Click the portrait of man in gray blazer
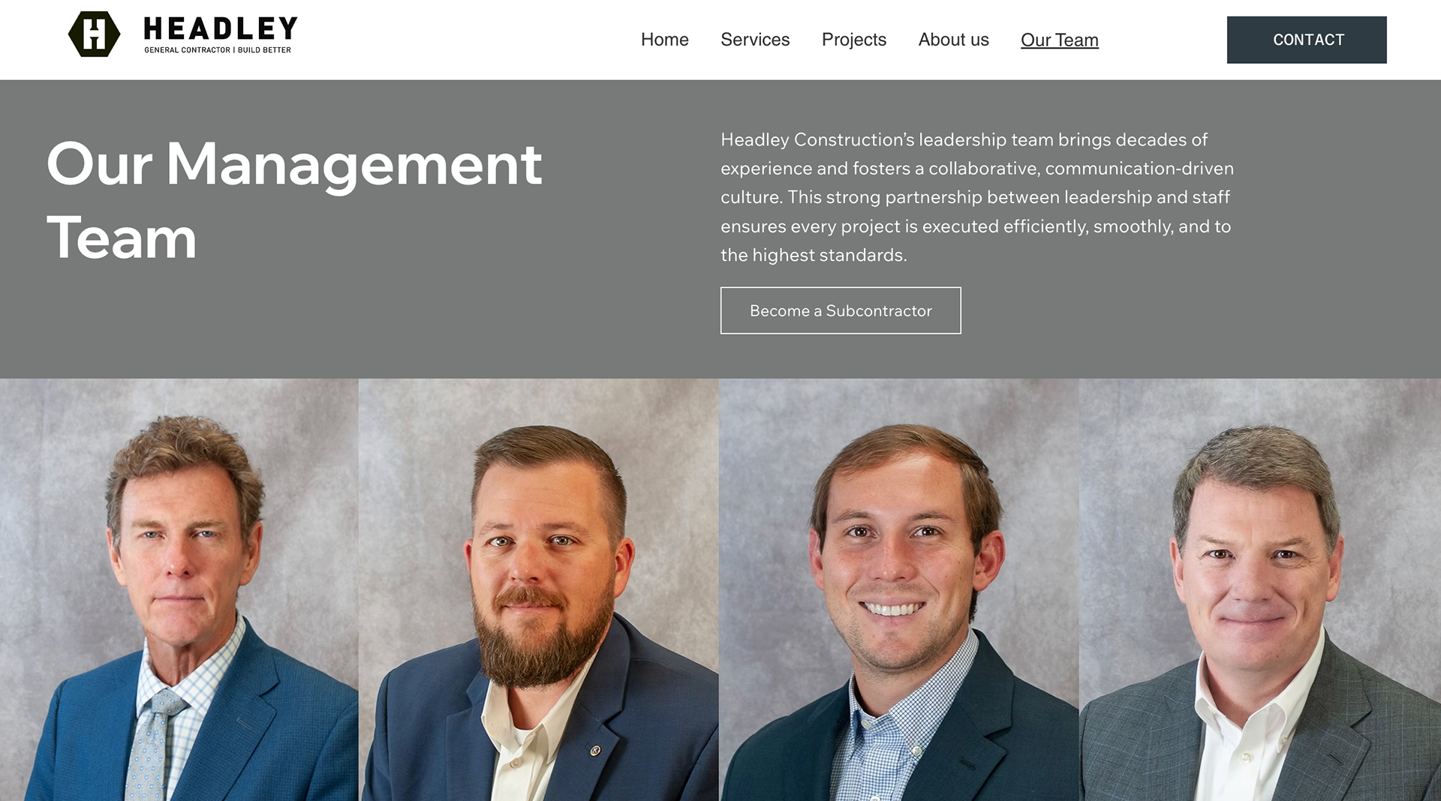This screenshot has height=801, width=1441. [1259, 589]
